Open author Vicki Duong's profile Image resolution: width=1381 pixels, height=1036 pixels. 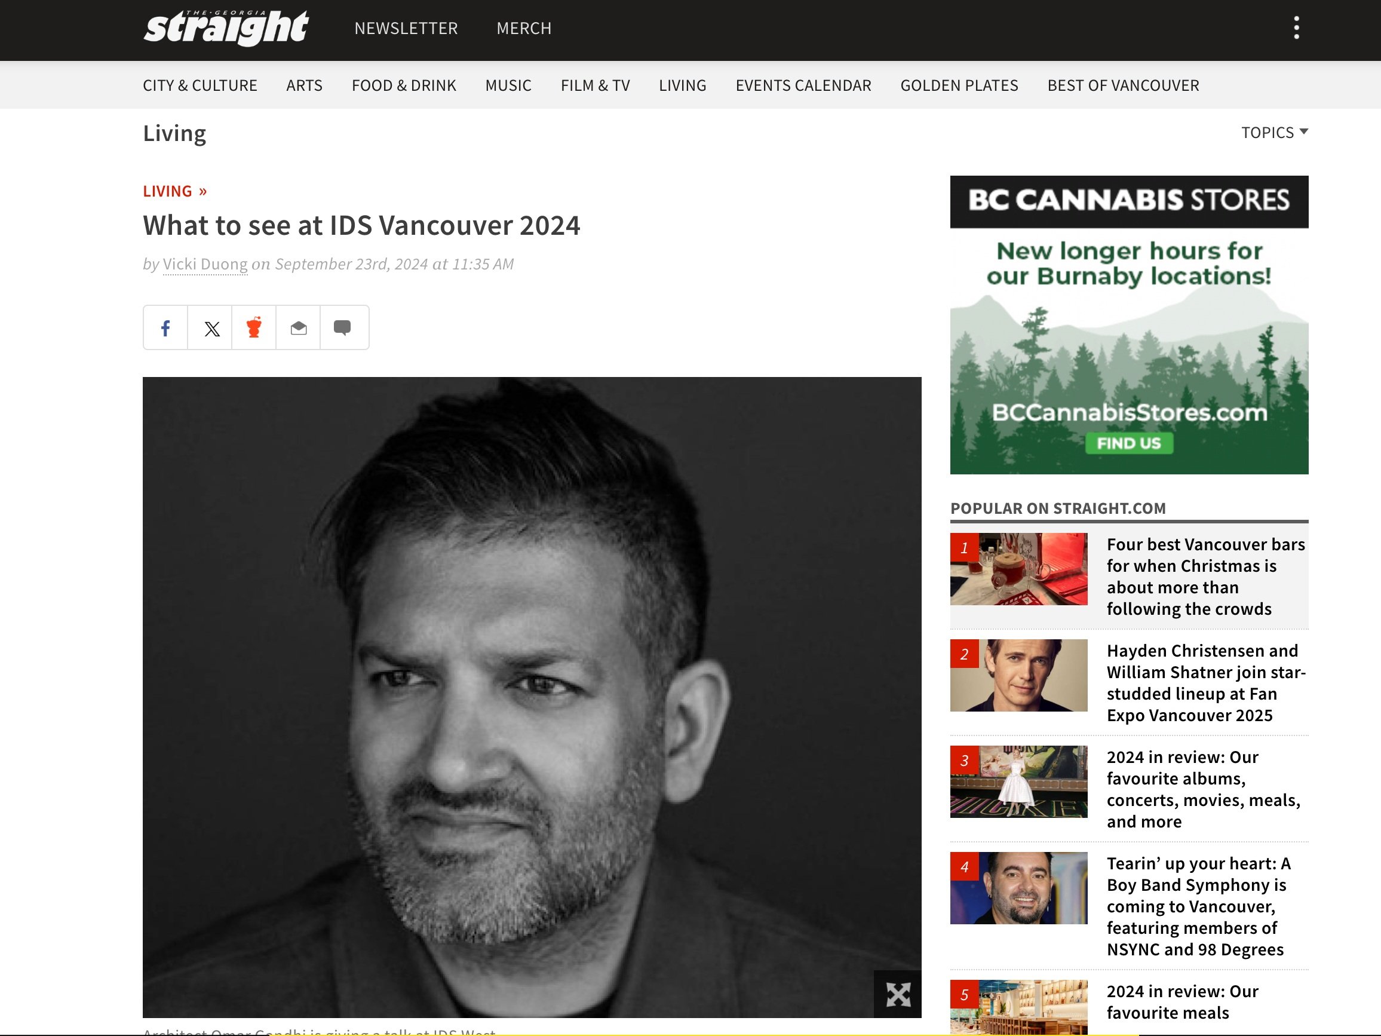coord(205,264)
